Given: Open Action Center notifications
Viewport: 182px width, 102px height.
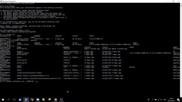Looking at the screenshot, I should pyautogui.click(x=179, y=99).
